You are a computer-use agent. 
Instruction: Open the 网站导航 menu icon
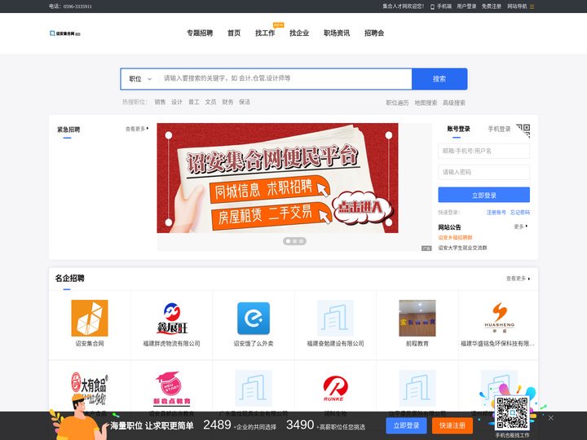[532, 7]
